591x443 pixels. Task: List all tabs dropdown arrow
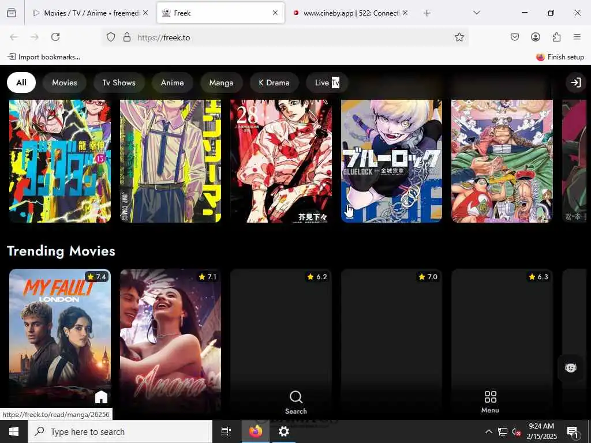[x=476, y=13]
